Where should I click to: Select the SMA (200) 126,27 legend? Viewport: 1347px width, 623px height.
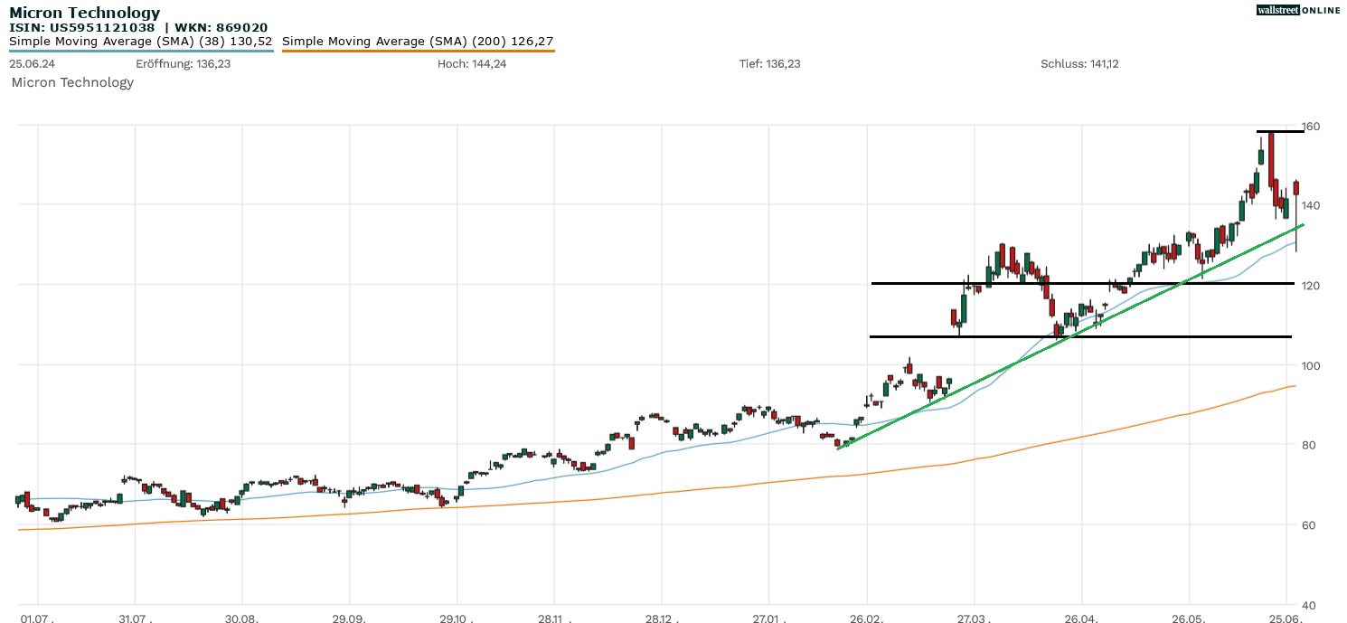tap(418, 42)
